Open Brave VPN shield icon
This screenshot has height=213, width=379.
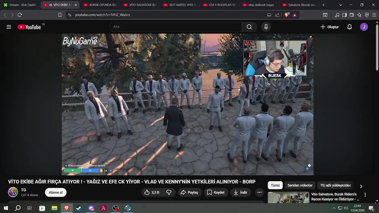click(x=367, y=15)
